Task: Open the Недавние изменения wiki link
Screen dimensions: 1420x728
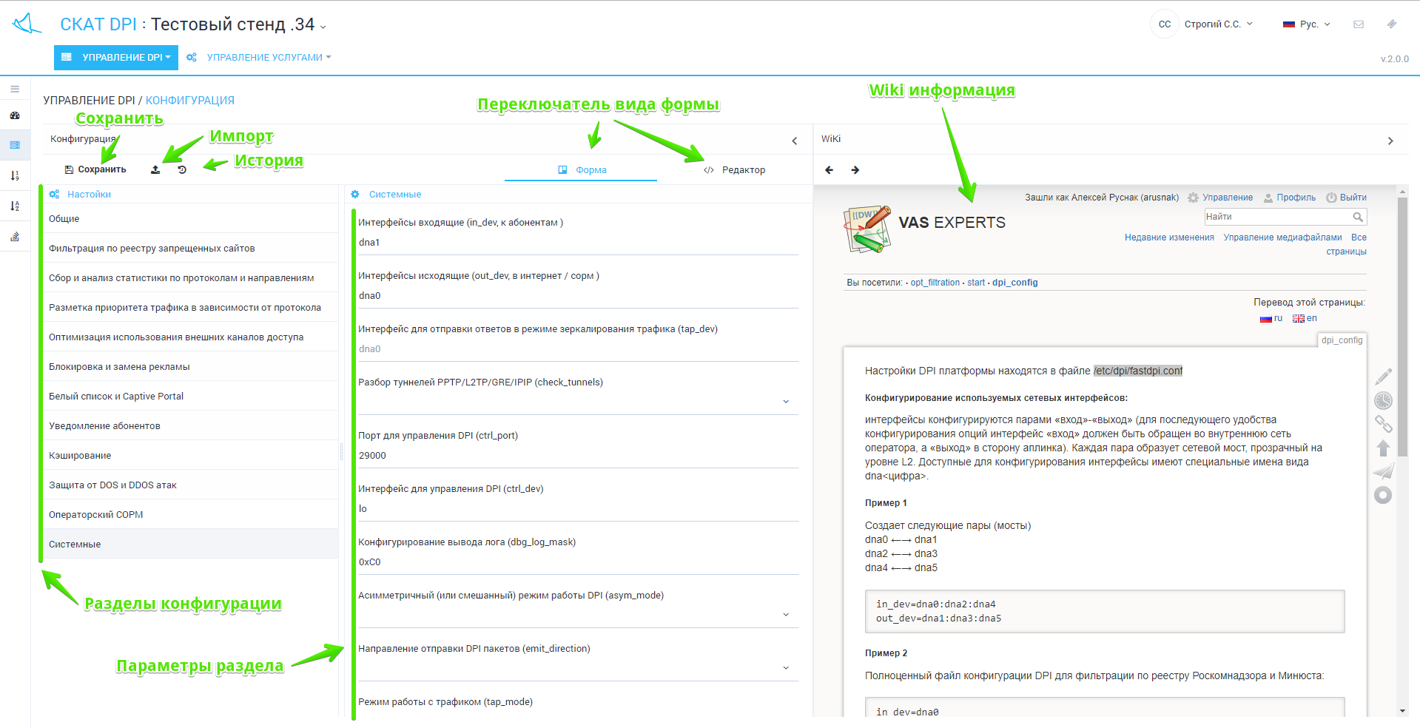Action: click(1169, 237)
